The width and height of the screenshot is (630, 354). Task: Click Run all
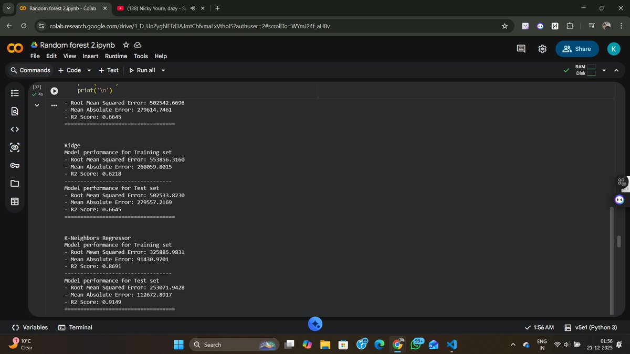(142, 70)
